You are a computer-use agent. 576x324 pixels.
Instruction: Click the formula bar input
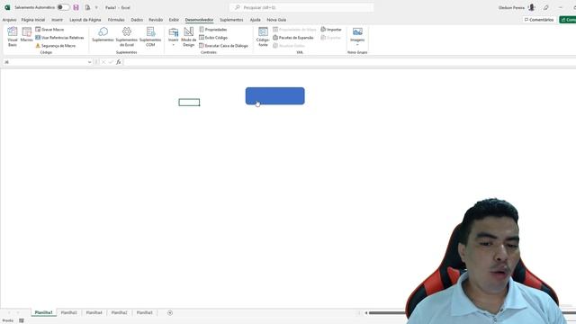[x=349, y=62]
